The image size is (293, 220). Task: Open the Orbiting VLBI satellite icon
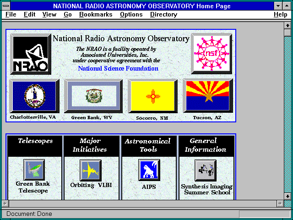pos(91,170)
